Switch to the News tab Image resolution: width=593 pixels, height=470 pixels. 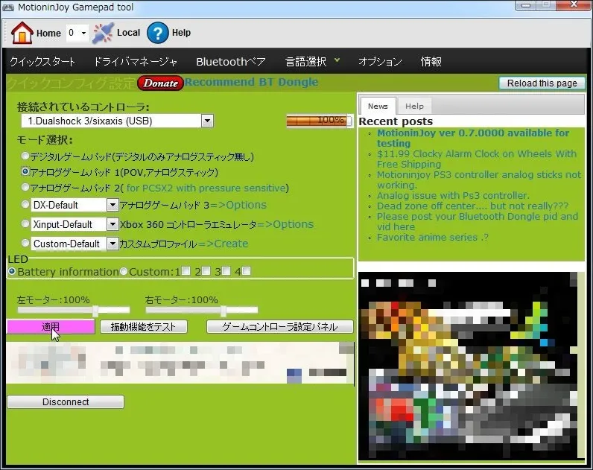click(378, 106)
